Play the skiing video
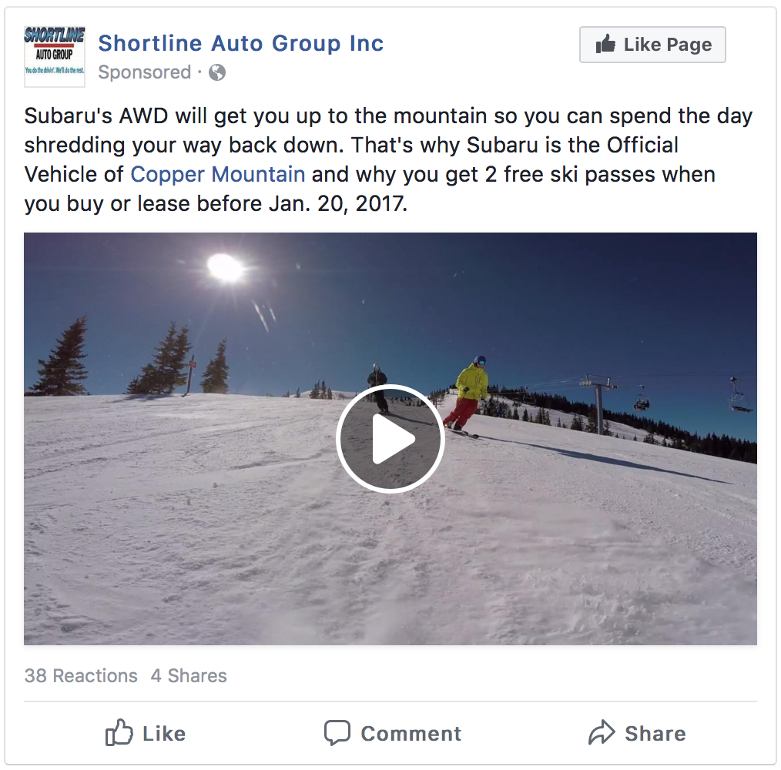This screenshot has width=781, height=770. click(x=390, y=439)
